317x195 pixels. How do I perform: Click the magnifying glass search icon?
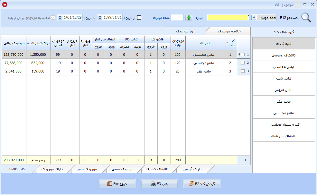(x=306, y=18)
